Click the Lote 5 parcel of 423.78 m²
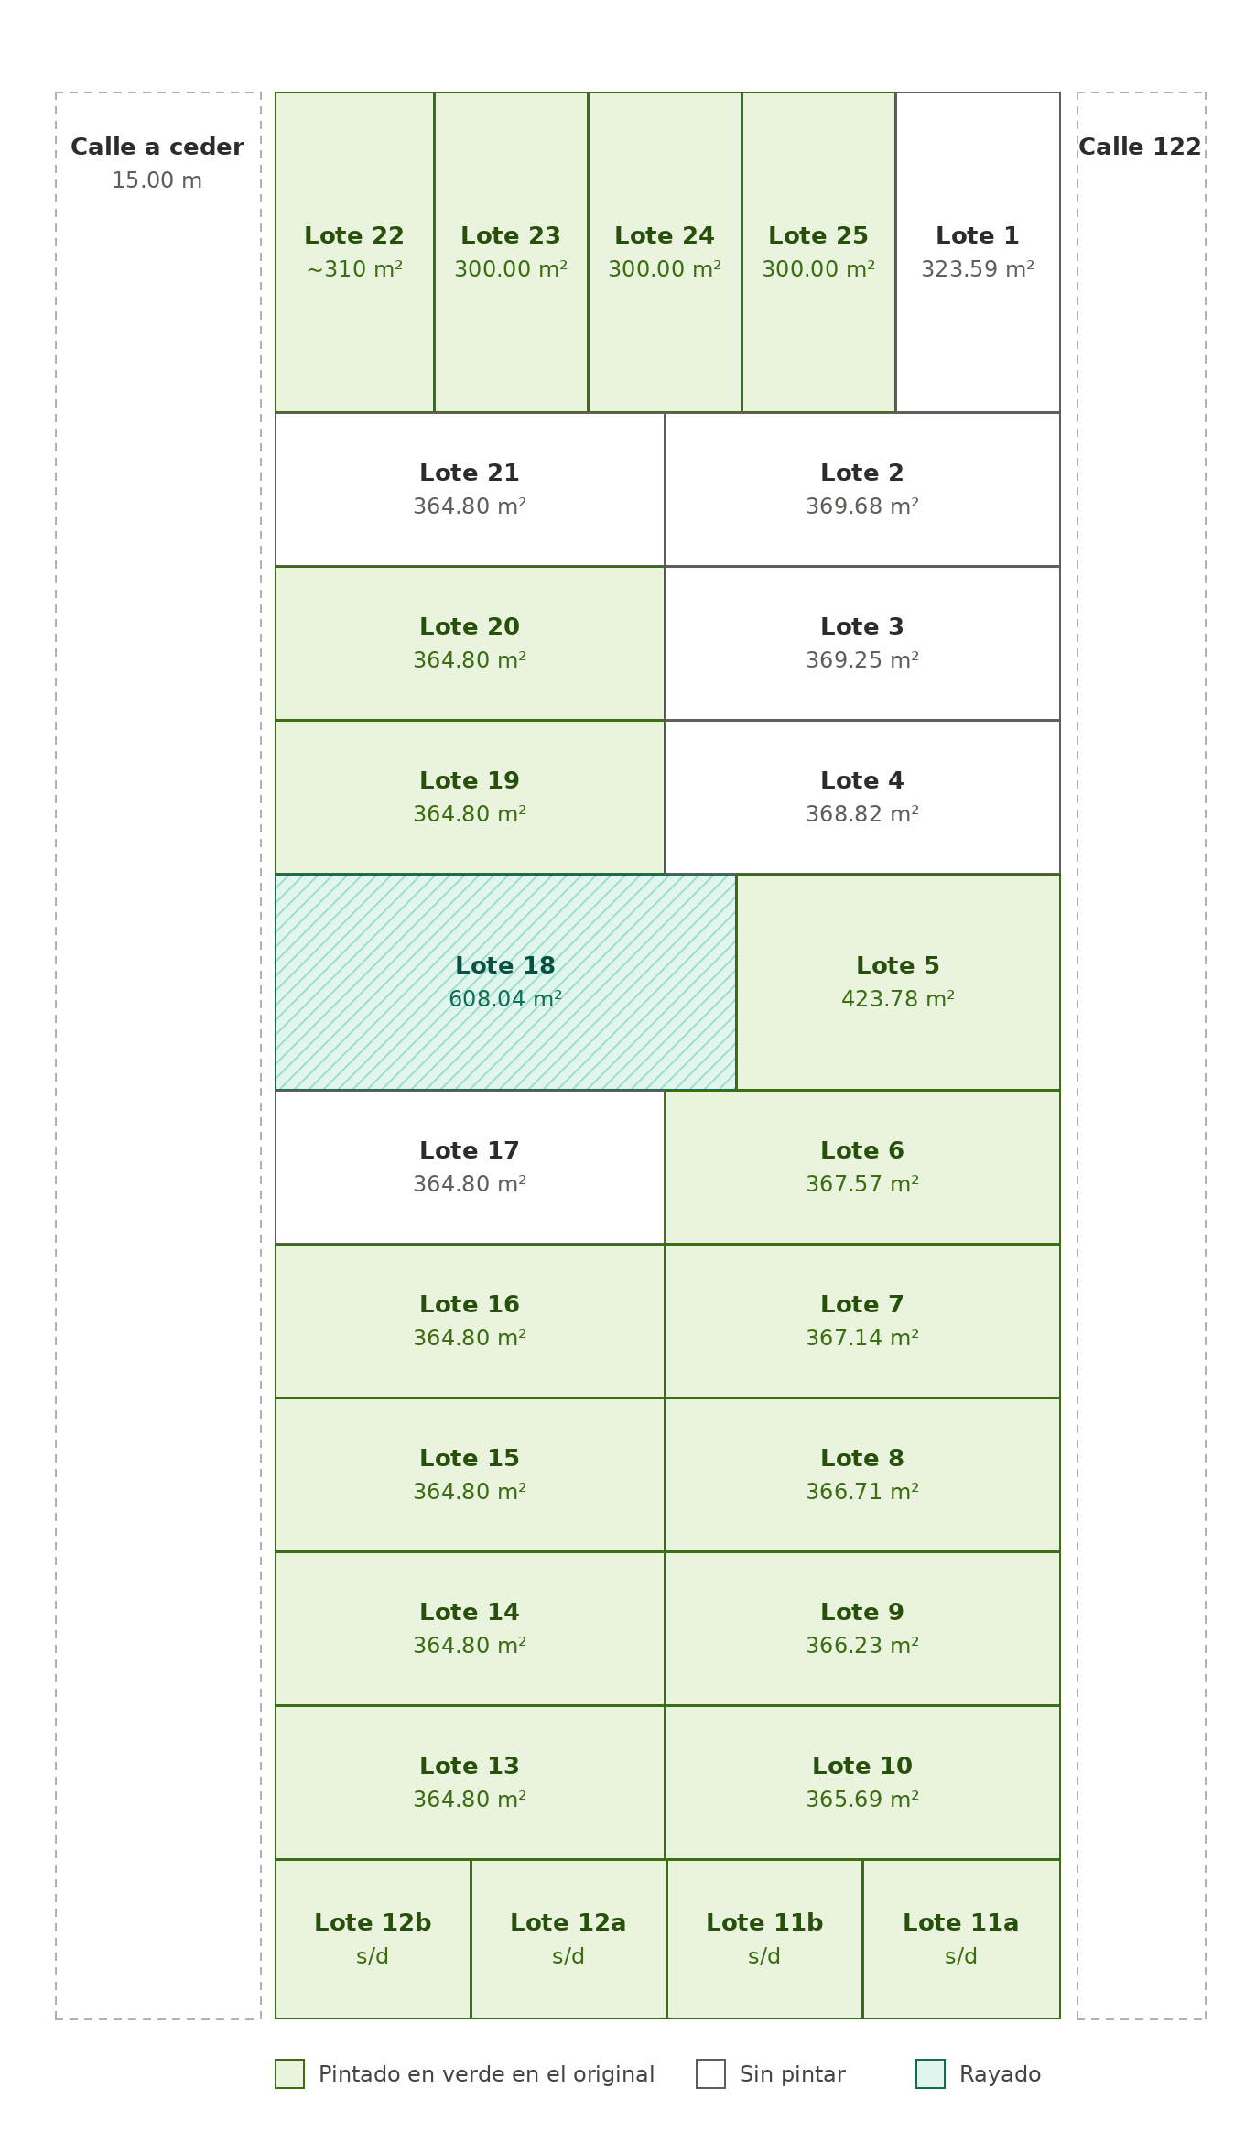Viewport: 1245px width, 2143px height. tap(898, 982)
